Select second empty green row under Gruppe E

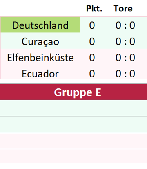[x=73, y=124]
